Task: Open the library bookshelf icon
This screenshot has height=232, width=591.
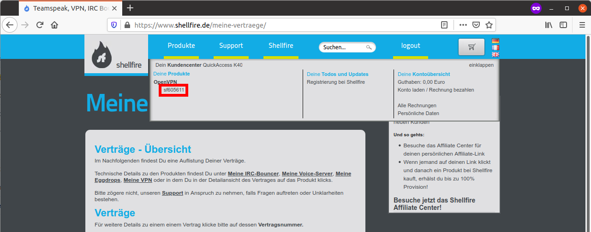Action: point(549,25)
